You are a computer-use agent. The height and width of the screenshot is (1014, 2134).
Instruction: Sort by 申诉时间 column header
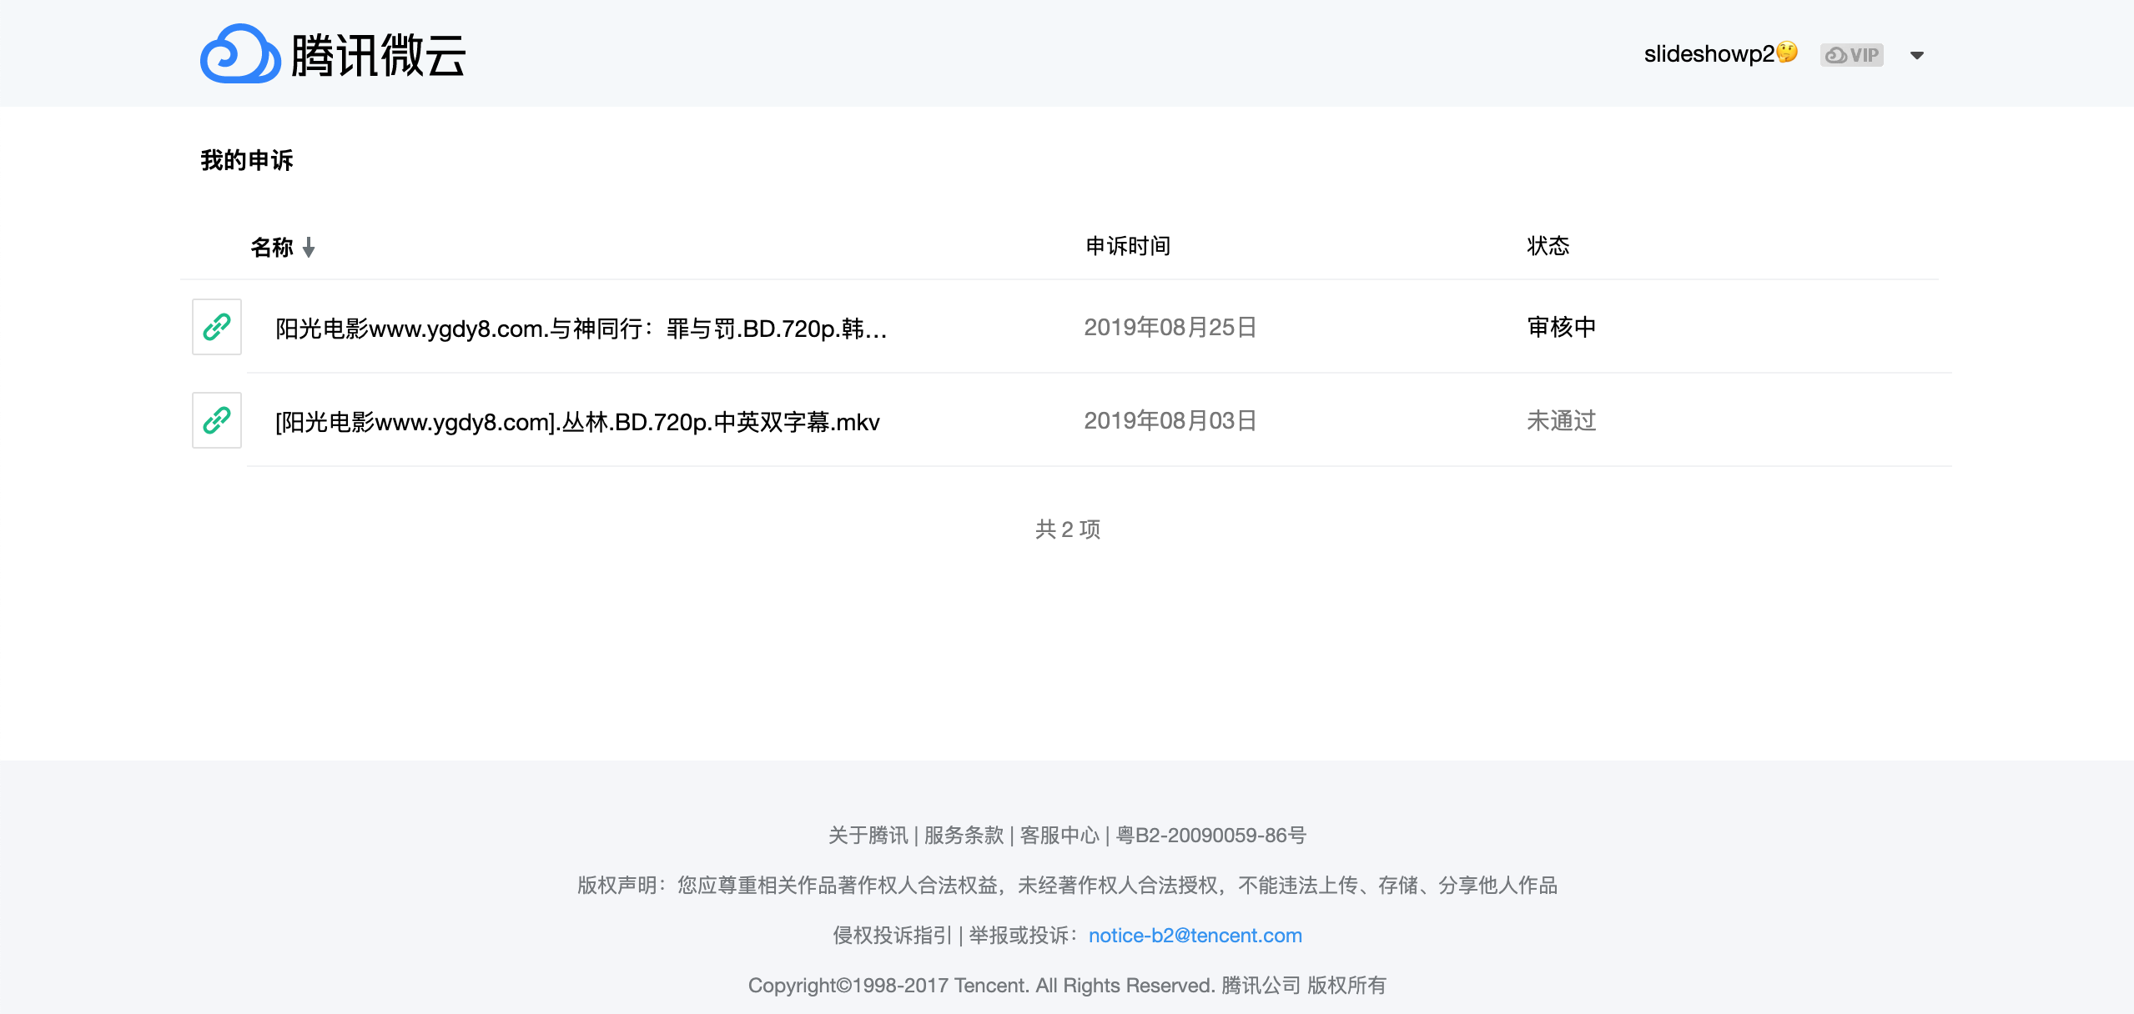click(1128, 246)
